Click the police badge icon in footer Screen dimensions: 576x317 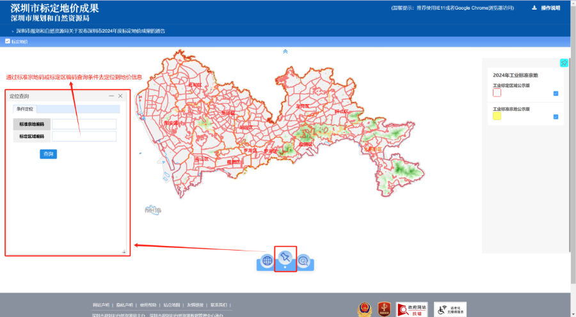tap(364, 309)
